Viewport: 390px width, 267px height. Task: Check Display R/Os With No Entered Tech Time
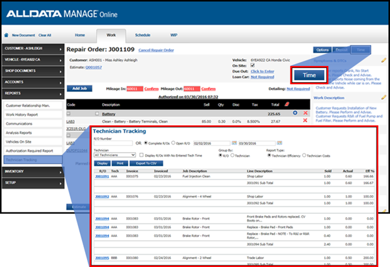[x=141, y=155]
